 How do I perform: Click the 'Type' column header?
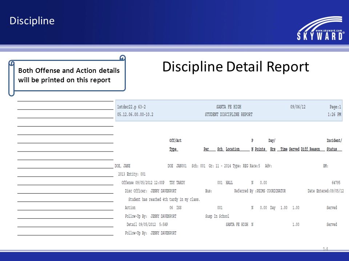(173, 149)
